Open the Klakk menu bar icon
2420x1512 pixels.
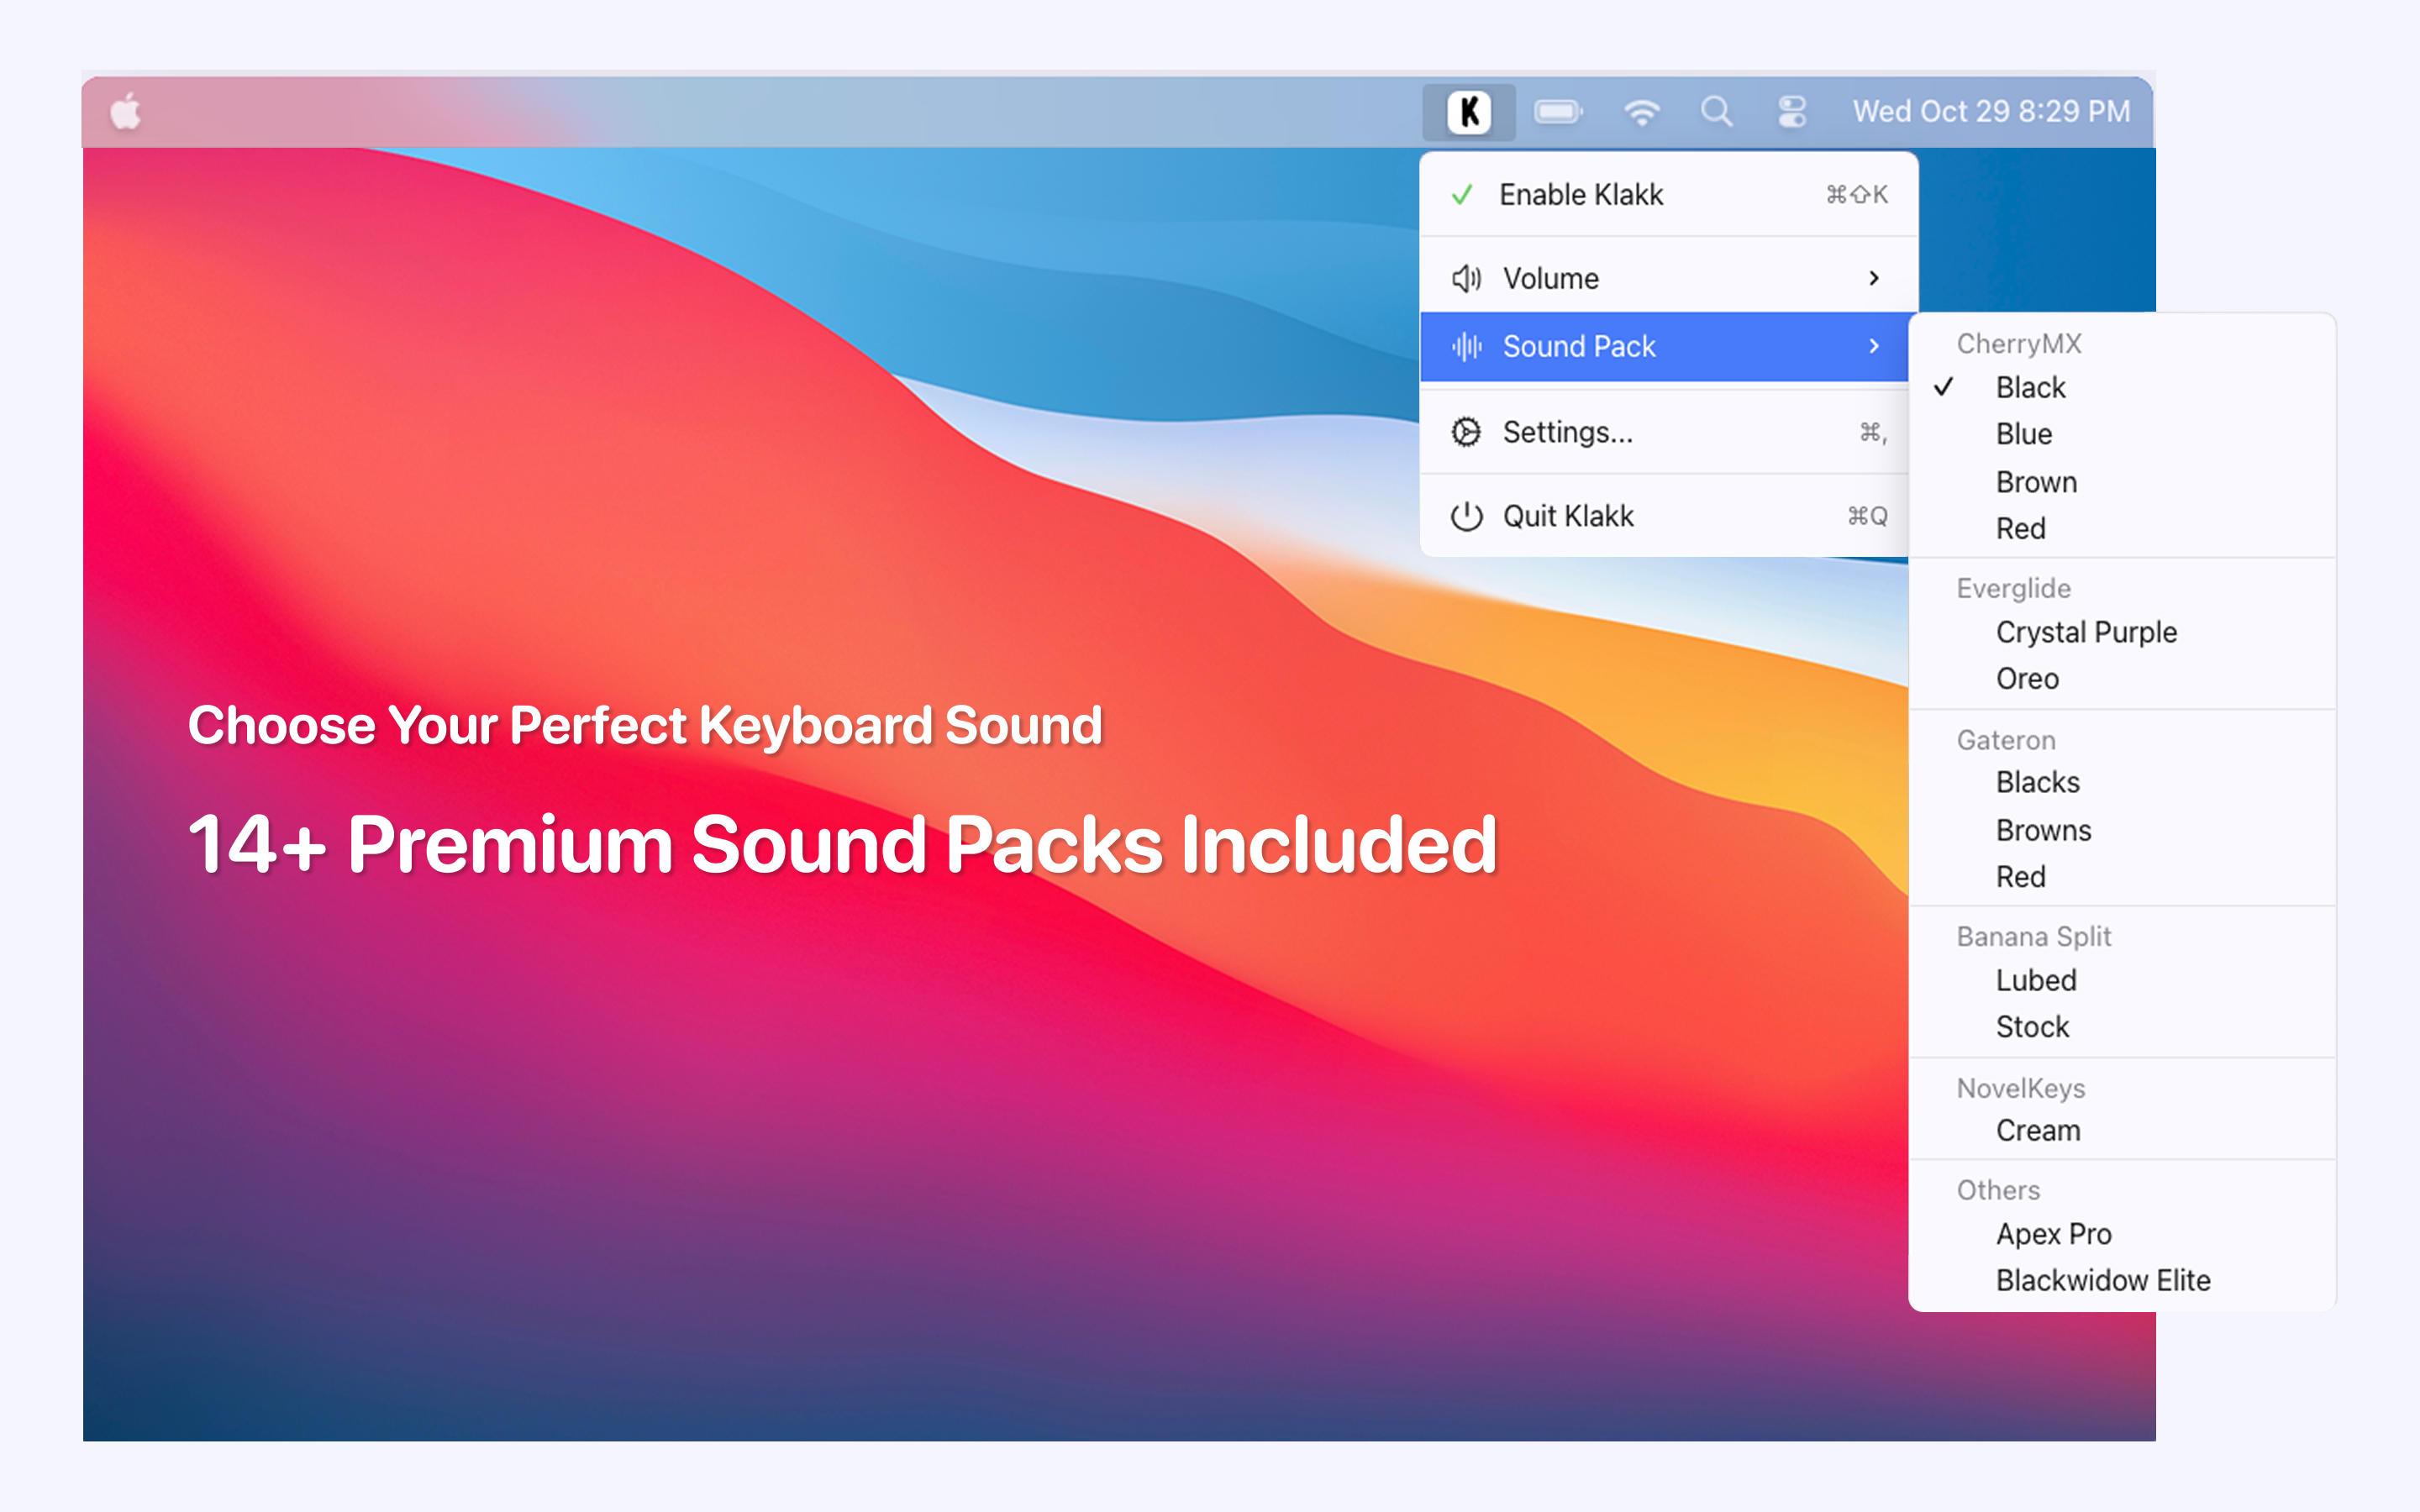[x=1468, y=111]
